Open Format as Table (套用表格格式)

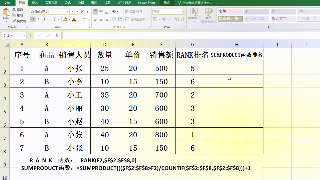(208, 16)
